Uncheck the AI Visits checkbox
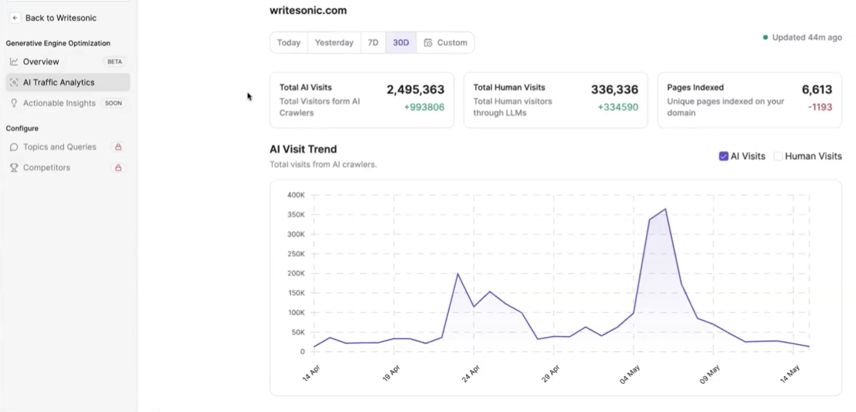 coord(723,156)
